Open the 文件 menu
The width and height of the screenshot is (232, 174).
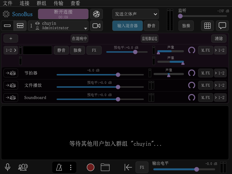[8, 3]
